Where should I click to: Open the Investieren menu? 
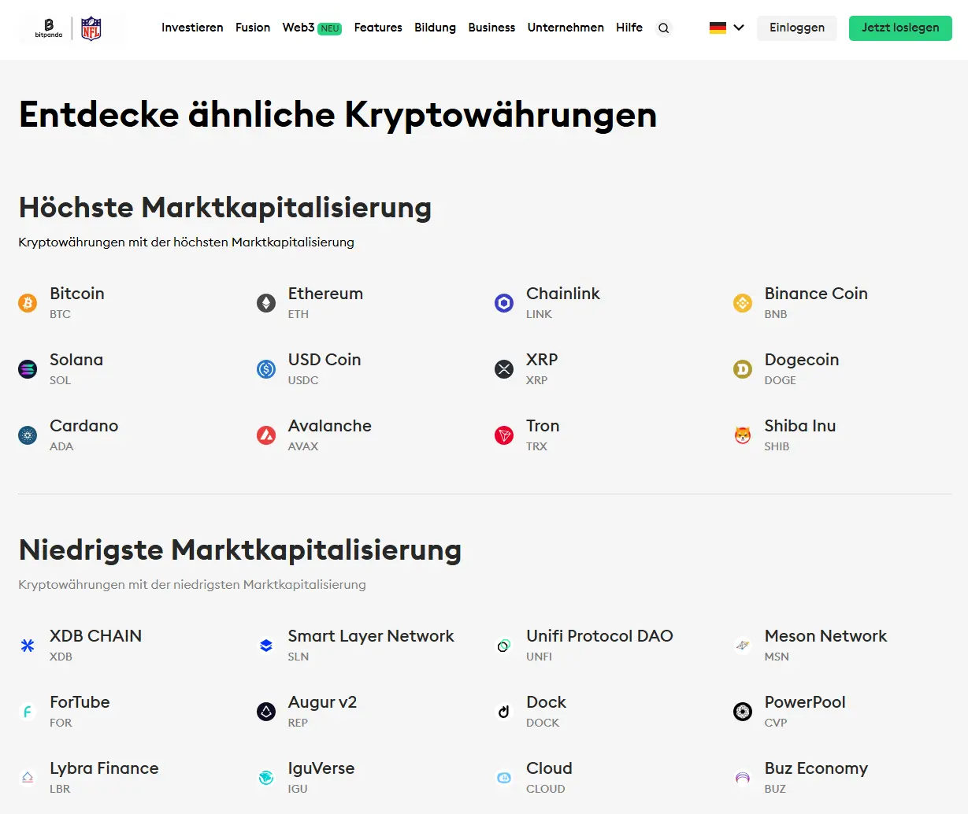[x=192, y=28]
